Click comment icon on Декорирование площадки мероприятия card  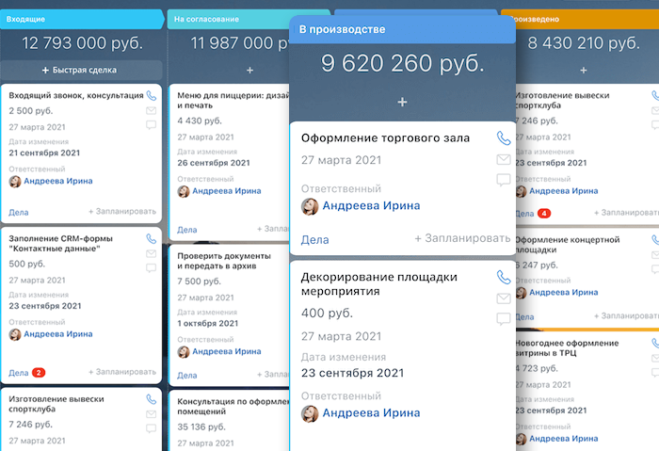click(x=503, y=319)
